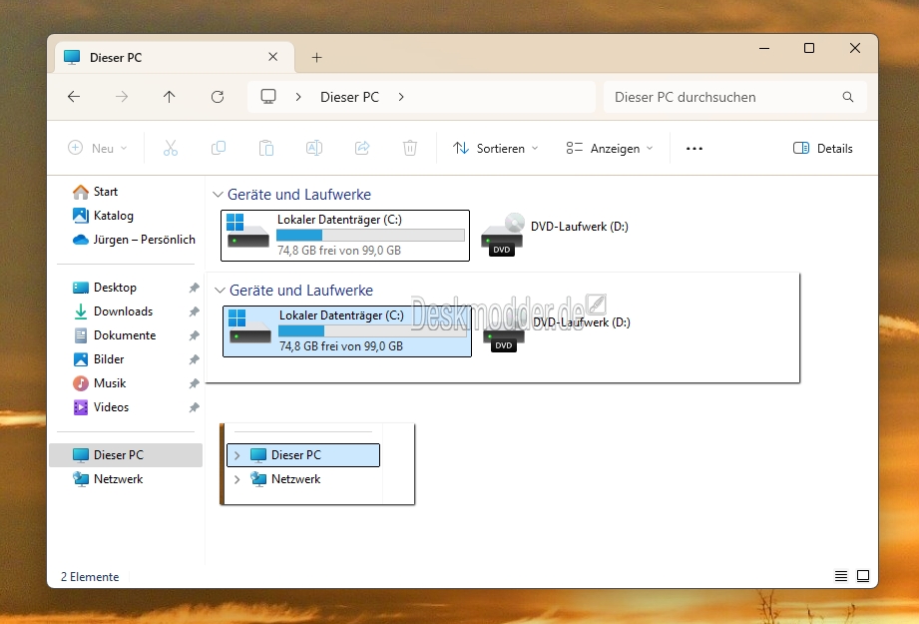Toggle the pin next to Musik
Screen dimensions: 919x624
(194, 383)
